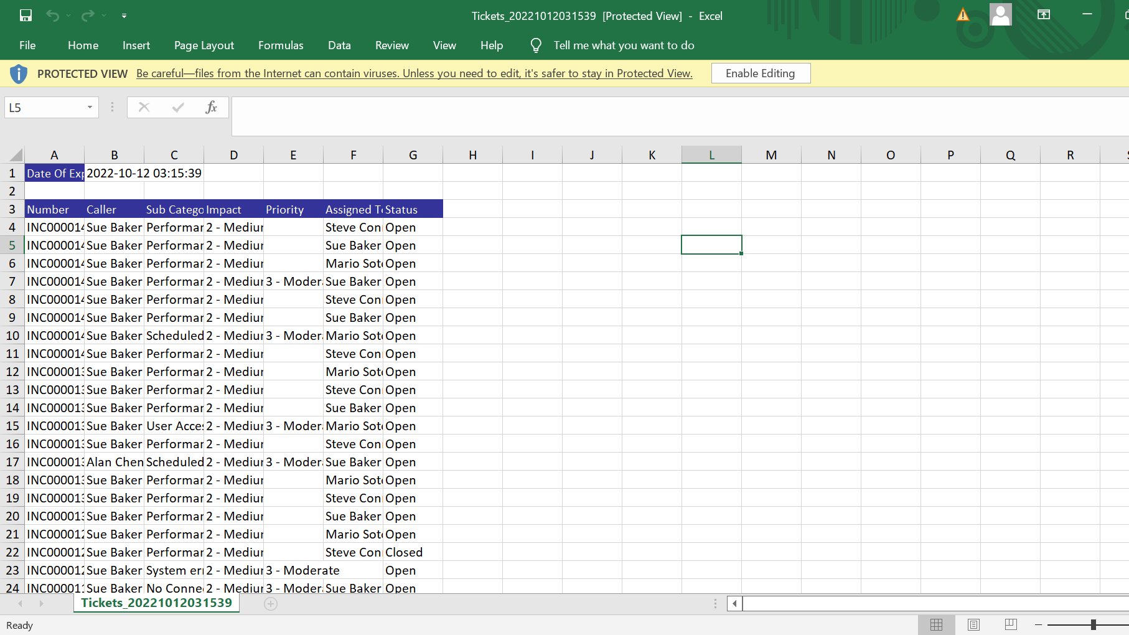This screenshot has height=635, width=1129.
Task: Click the Undo arrow icon
Action: pos(52,16)
